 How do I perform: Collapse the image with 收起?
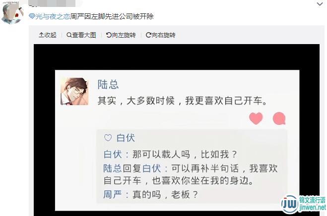pyautogui.click(x=48, y=35)
